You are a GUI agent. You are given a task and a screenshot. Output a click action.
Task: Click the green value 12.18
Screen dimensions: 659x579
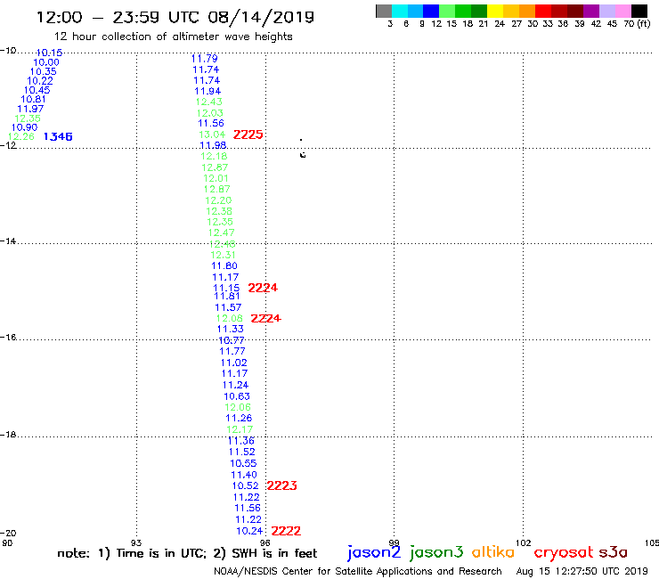[214, 156]
